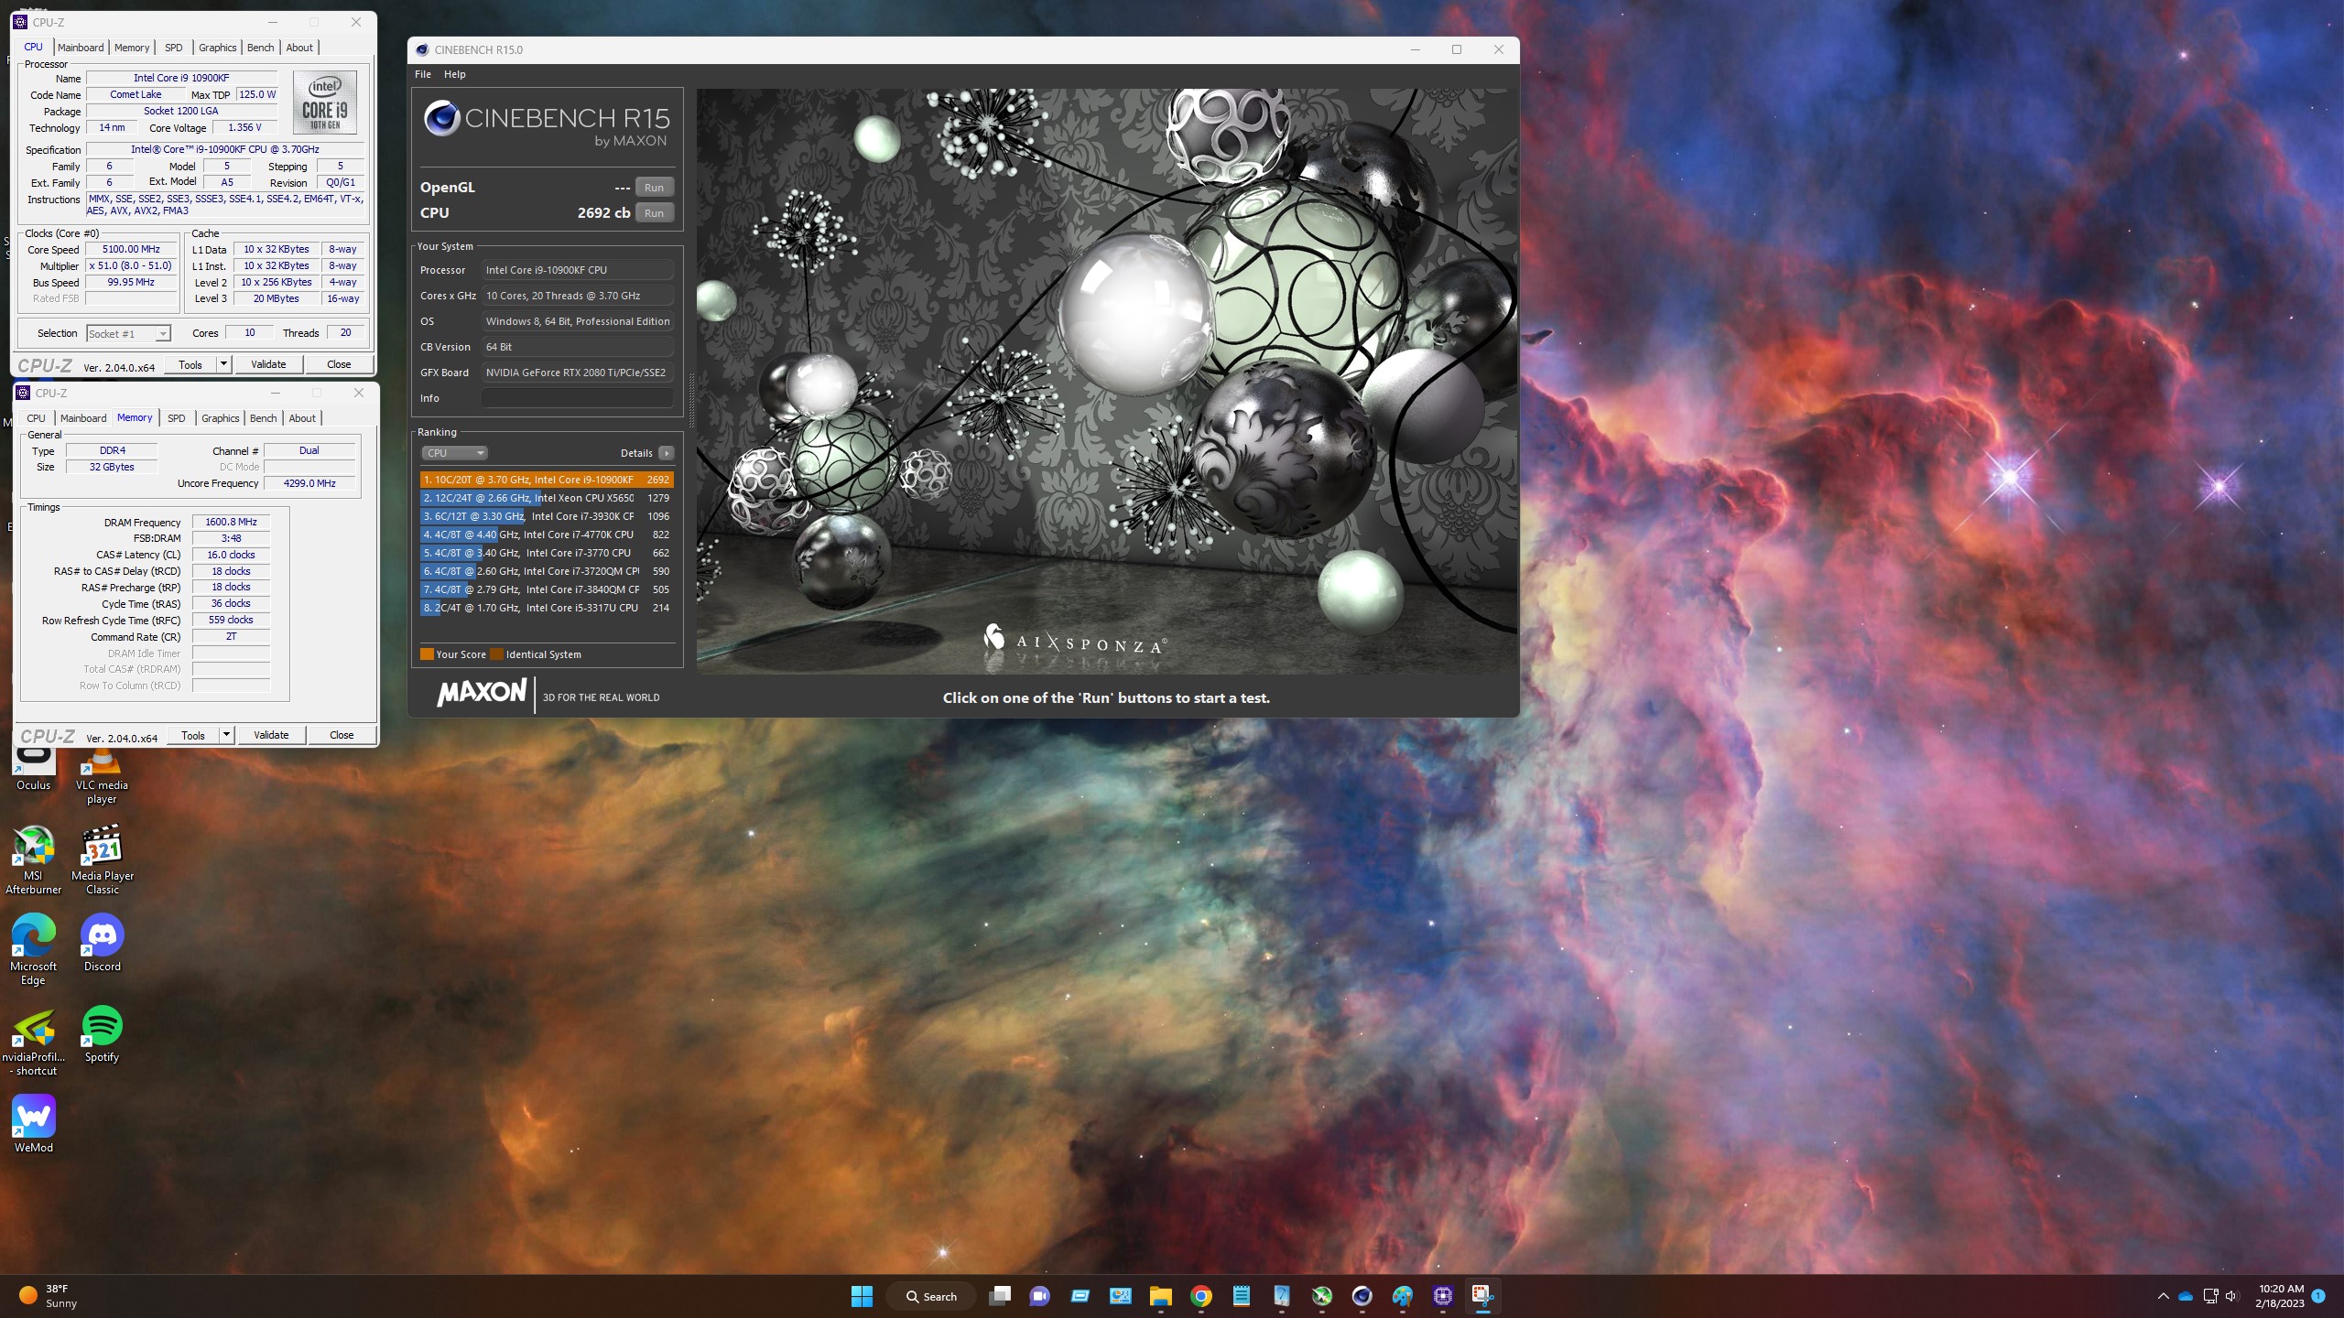Open Notepad taskbar icon
The image size is (2344, 1318).
click(x=1242, y=1296)
